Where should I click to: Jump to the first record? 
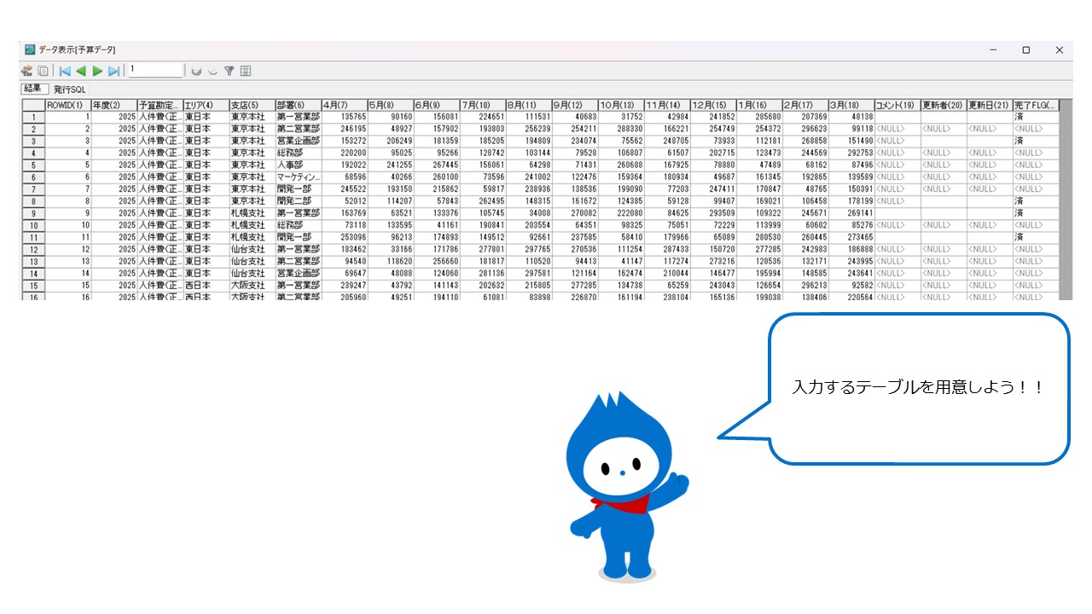65,71
